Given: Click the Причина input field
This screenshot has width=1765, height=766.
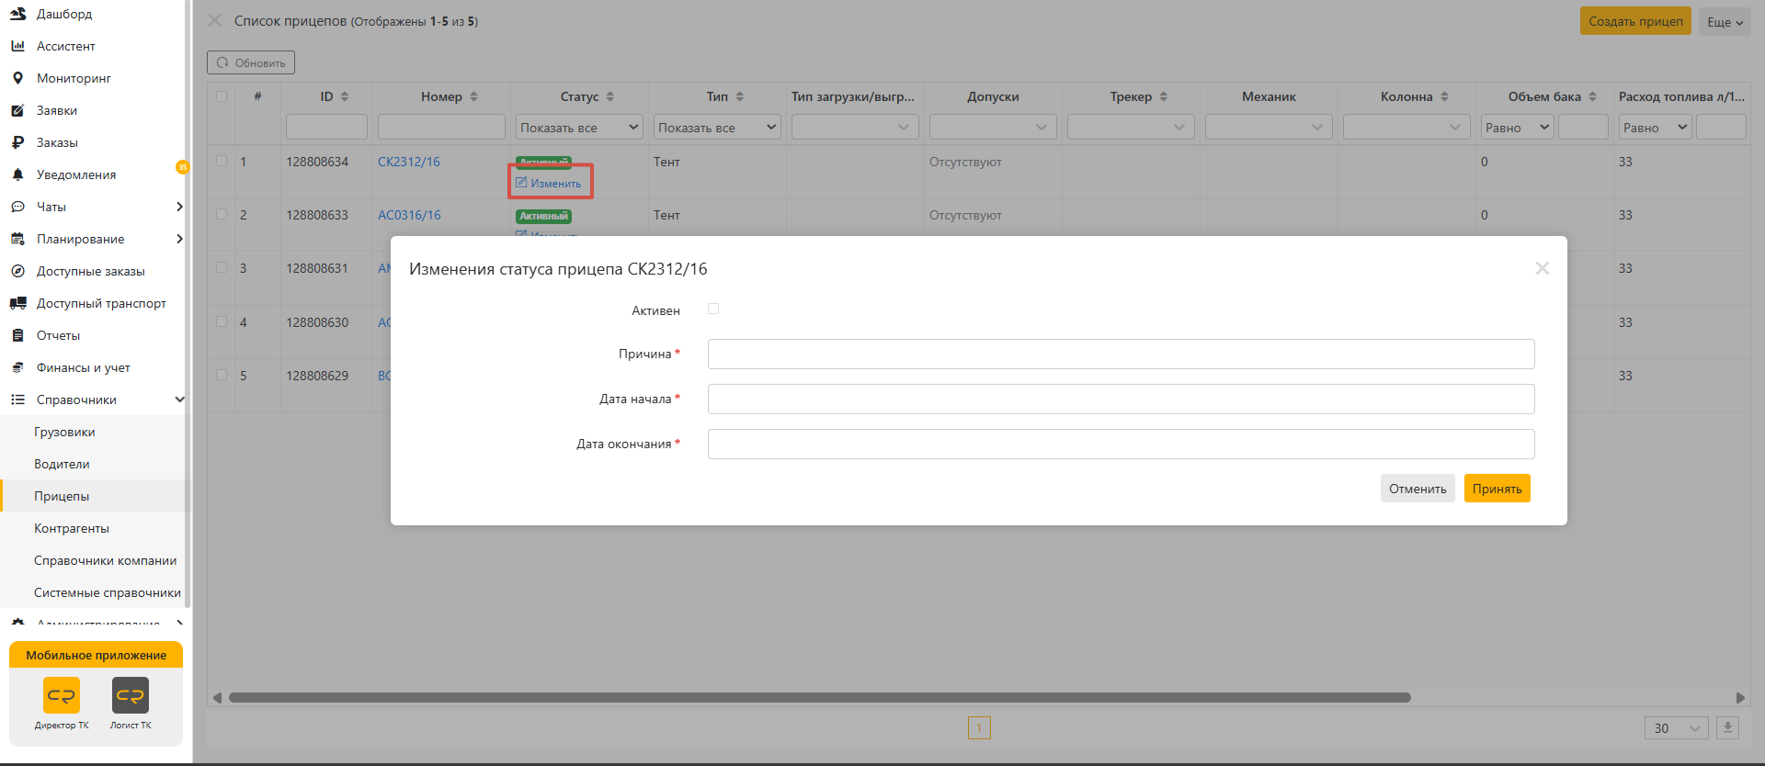Looking at the screenshot, I should [1121, 355].
